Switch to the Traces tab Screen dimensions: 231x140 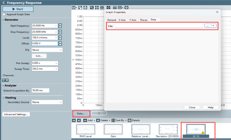[144, 20]
